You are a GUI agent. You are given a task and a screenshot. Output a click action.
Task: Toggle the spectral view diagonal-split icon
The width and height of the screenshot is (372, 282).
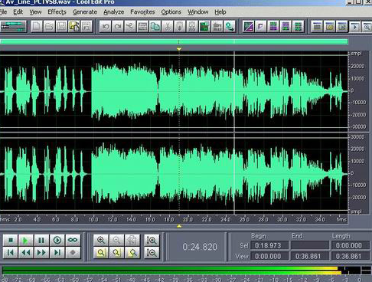(248, 27)
